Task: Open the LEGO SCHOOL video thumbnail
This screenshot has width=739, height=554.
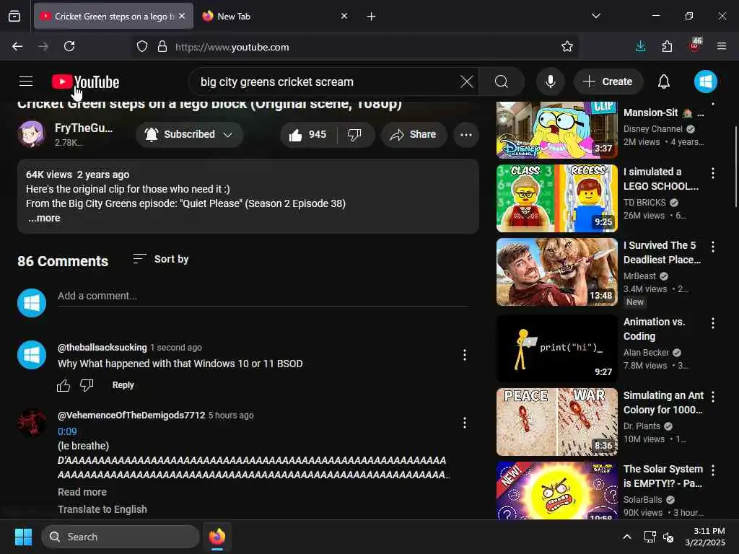Action: tap(556, 198)
